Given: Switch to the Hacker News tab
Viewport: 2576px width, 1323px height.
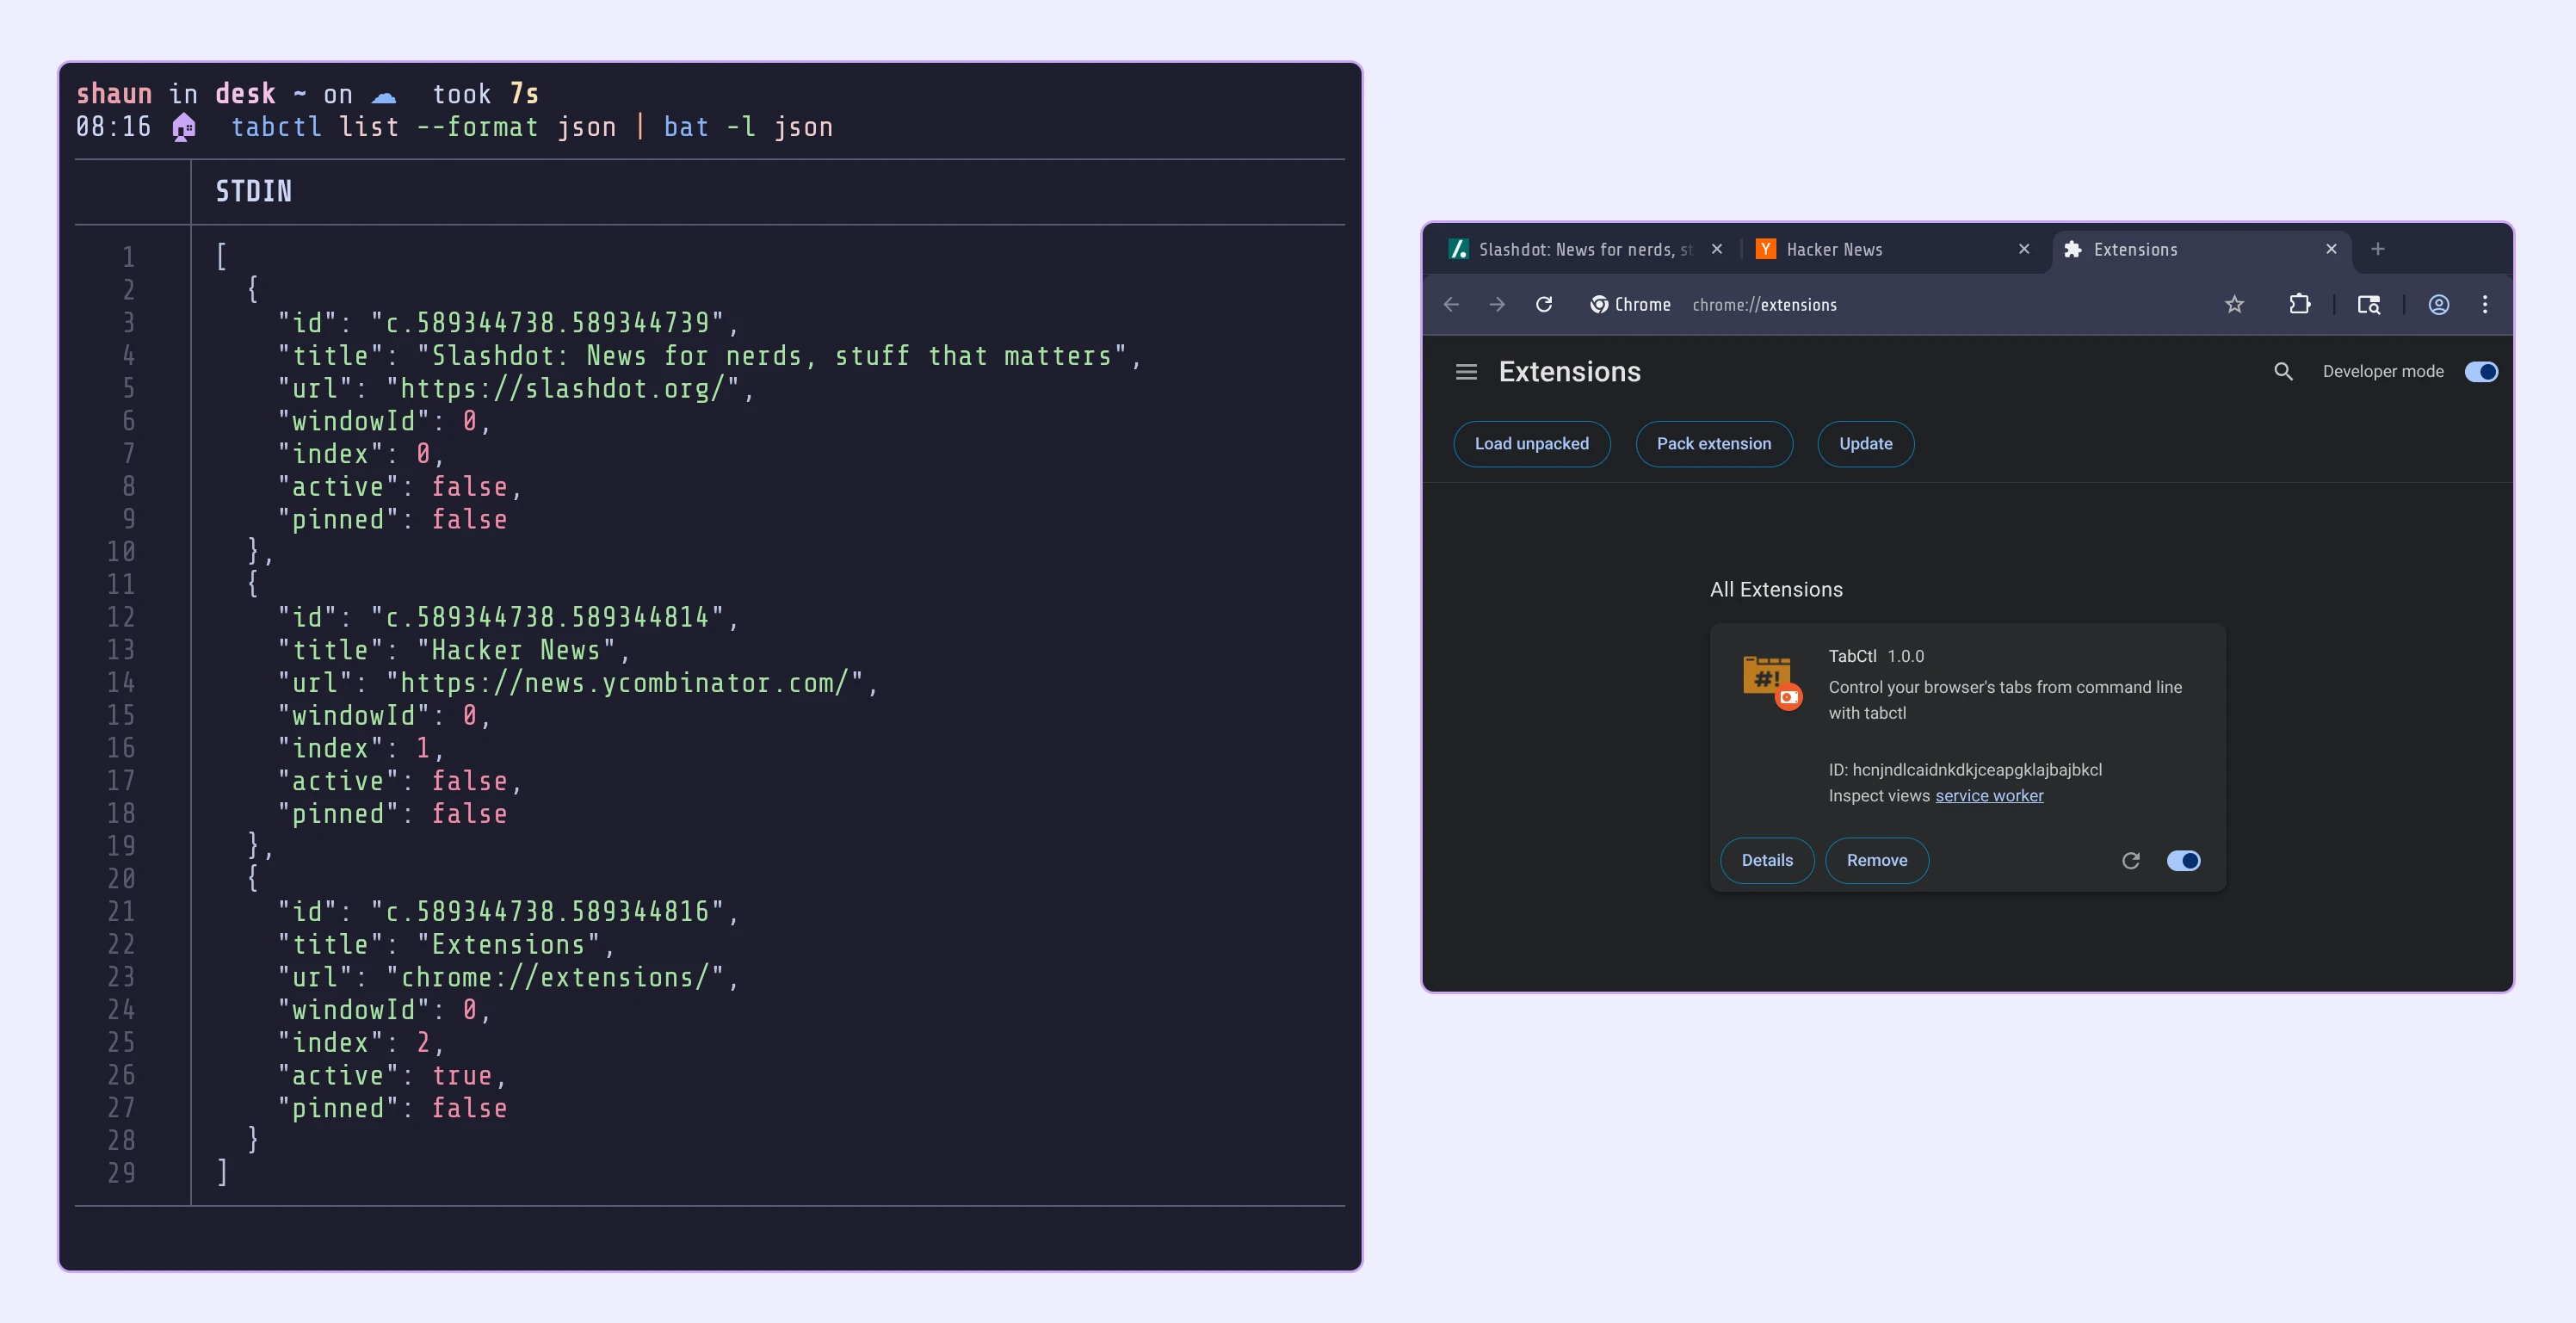Looking at the screenshot, I should (1834, 249).
